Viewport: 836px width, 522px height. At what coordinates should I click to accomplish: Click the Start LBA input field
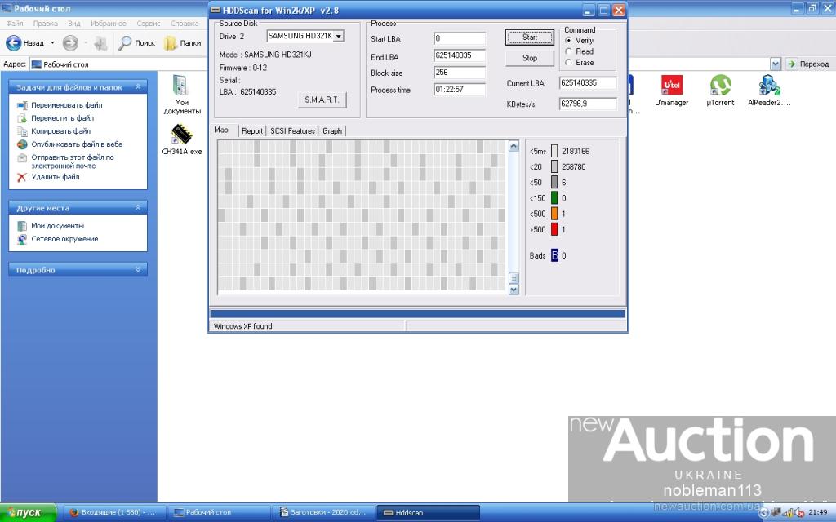460,38
